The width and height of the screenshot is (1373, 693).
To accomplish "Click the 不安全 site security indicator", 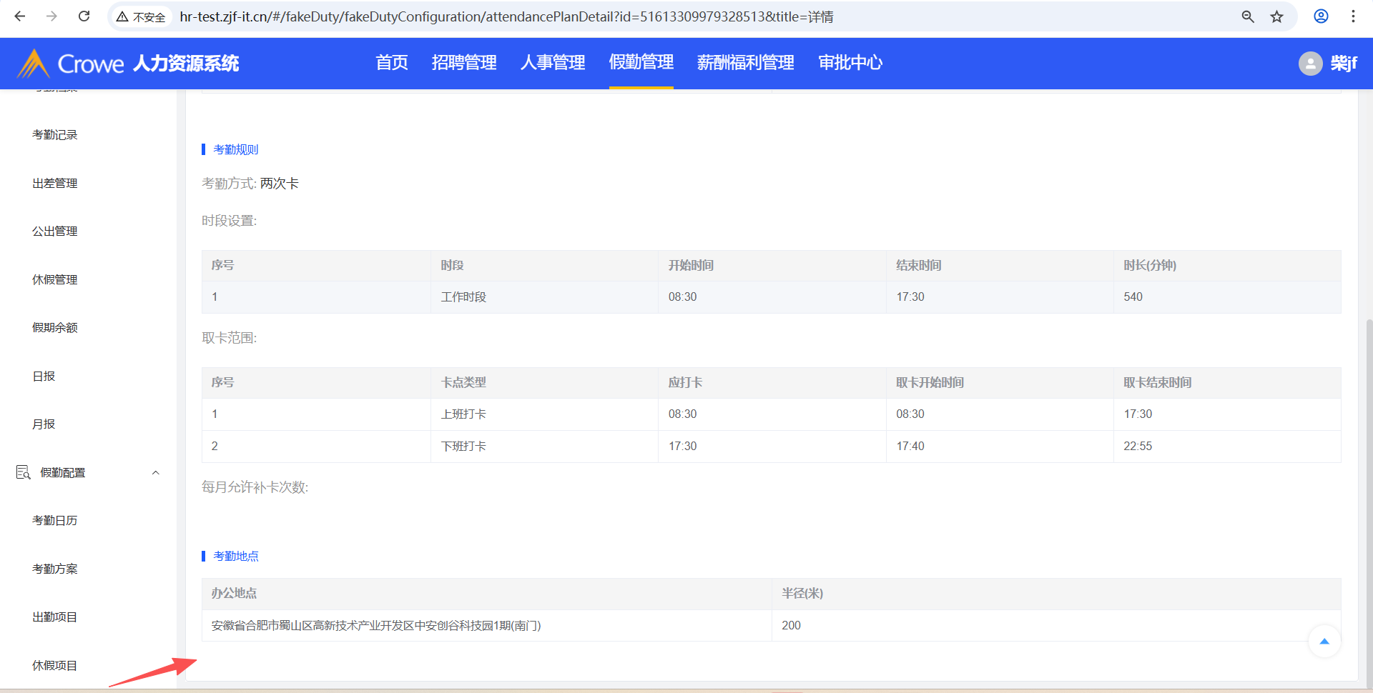I will coord(142,16).
